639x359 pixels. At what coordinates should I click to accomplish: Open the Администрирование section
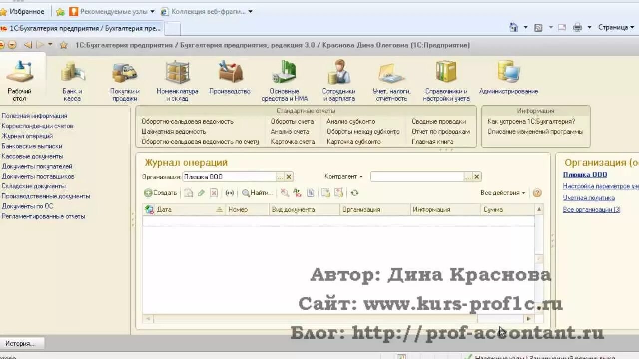[508, 77]
